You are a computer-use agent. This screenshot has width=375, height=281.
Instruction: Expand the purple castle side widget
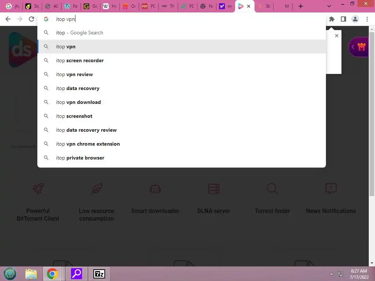tap(359, 47)
